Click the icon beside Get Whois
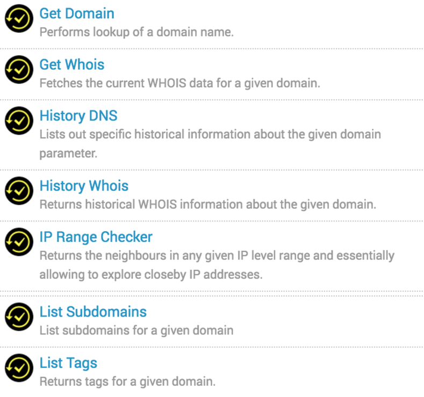424x397 pixels. click(19, 69)
